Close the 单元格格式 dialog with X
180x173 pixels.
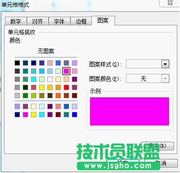coord(170,3)
